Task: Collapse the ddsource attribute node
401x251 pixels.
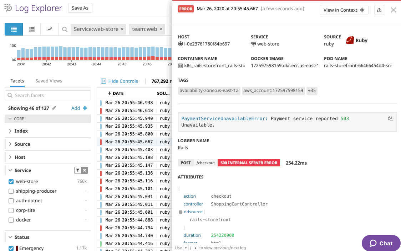Action: tap(181, 212)
